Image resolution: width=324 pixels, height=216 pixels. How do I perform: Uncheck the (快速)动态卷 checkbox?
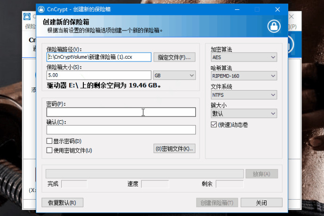[x=214, y=124]
